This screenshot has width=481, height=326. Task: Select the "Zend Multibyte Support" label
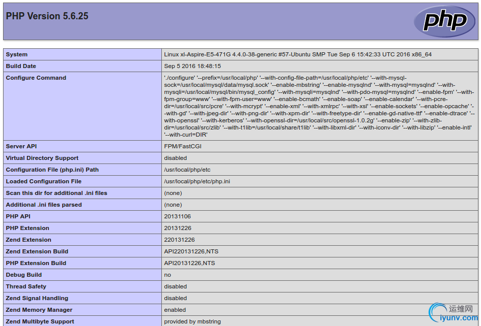(x=40, y=321)
